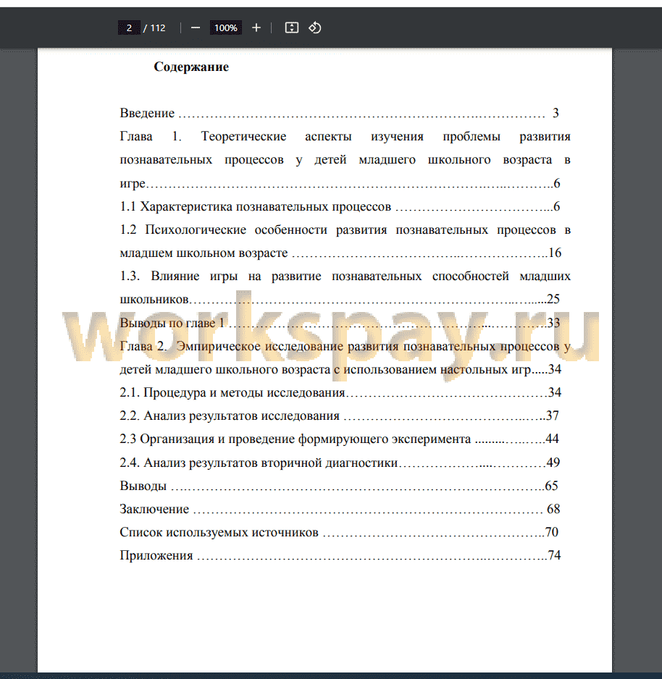The image size is (662, 679).
Task: Zoom in using the plus icon
Action: tap(256, 28)
